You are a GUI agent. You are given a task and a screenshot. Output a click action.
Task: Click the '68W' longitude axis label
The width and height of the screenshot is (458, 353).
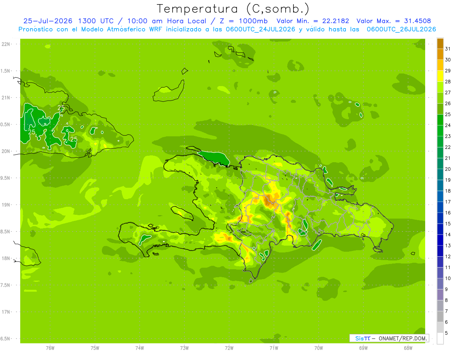[408, 348]
